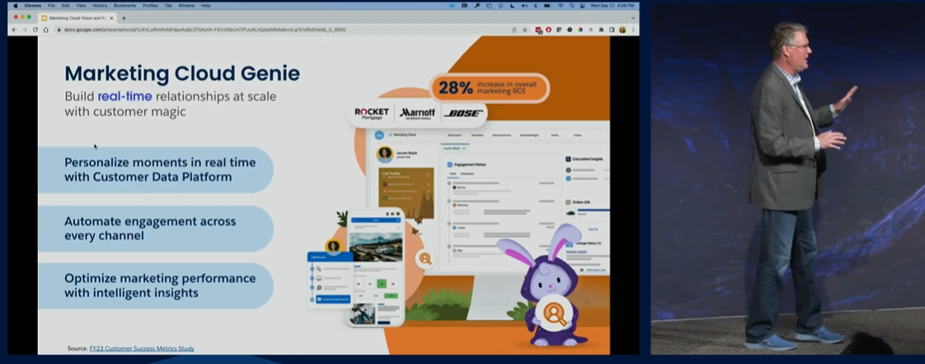This screenshot has height=364, width=925.
Task: Select Automate engagement across every channel box
Action: [156, 229]
